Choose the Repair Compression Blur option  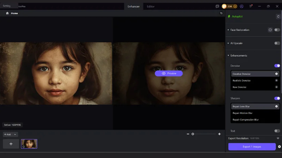pyautogui.click(x=255, y=120)
